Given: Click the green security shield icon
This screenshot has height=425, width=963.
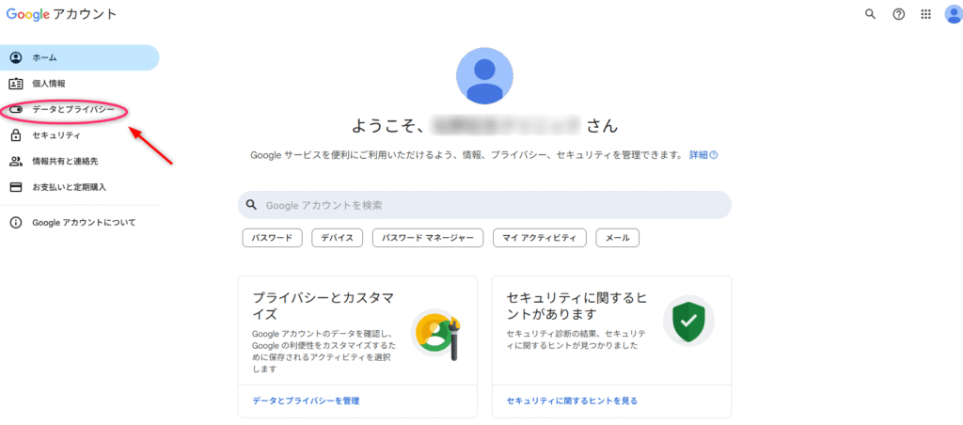Looking at the screenshot, I should (x=688, y=321).
